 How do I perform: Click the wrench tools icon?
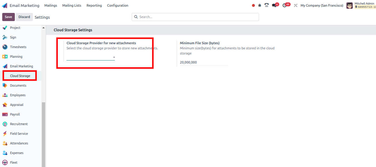pyautogui.click(x=296, y=5)
